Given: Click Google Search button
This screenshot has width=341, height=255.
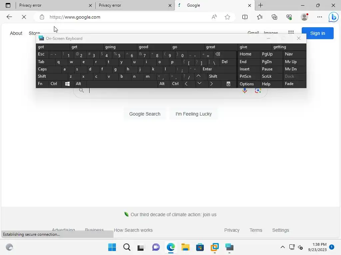Looking at the screenshot, I should (x=145, y=114).
